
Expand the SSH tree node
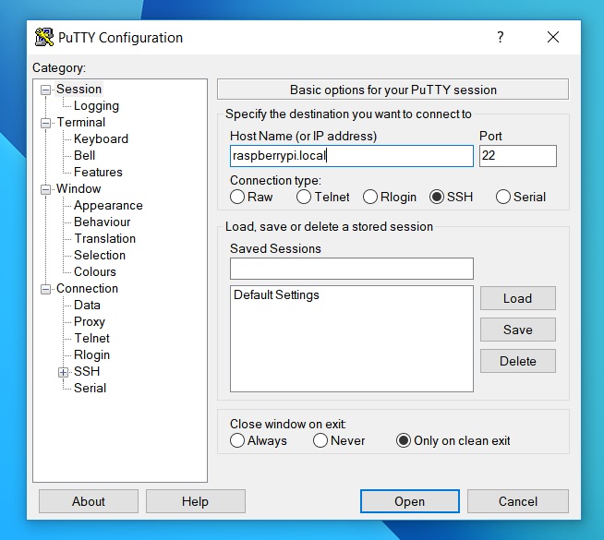point(63,372)
